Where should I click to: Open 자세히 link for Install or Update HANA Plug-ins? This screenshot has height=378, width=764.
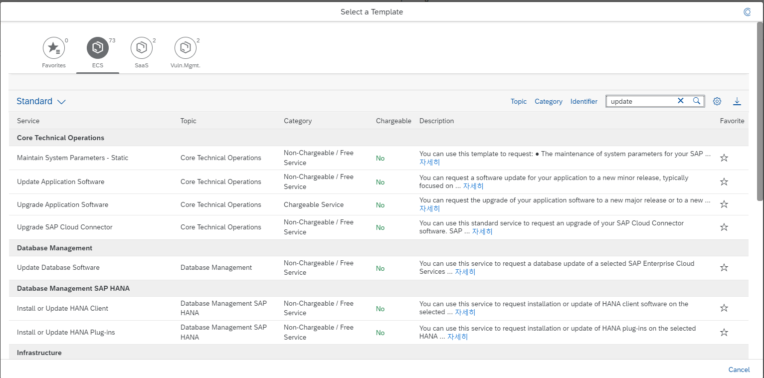[457, 337]
